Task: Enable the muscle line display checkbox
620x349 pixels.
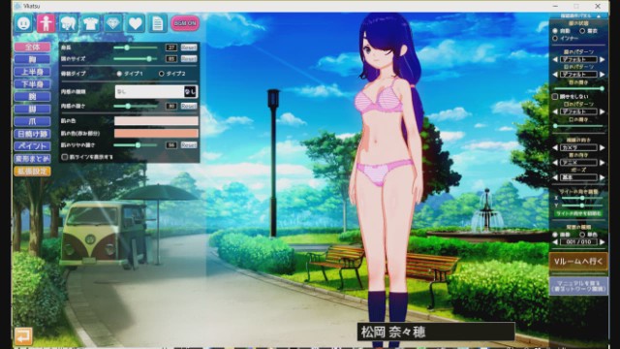Action: [x=65, y=157]
